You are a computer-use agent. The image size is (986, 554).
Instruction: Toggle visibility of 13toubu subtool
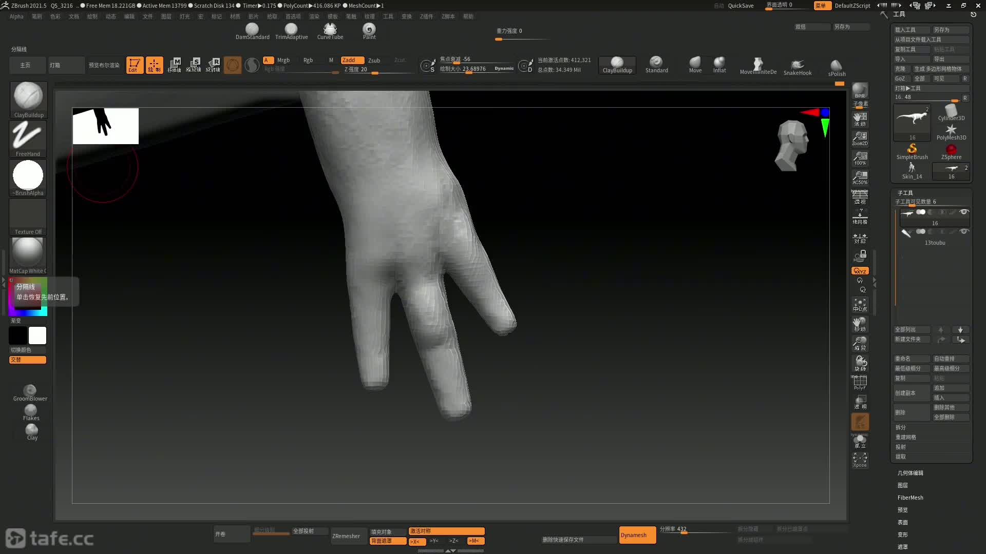click(964, 231)
